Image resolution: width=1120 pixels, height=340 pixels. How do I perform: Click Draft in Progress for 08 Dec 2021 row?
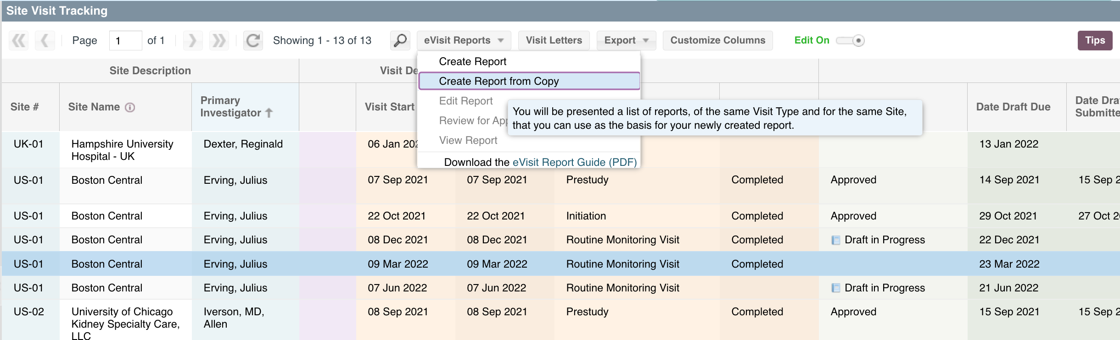(885, 240)
